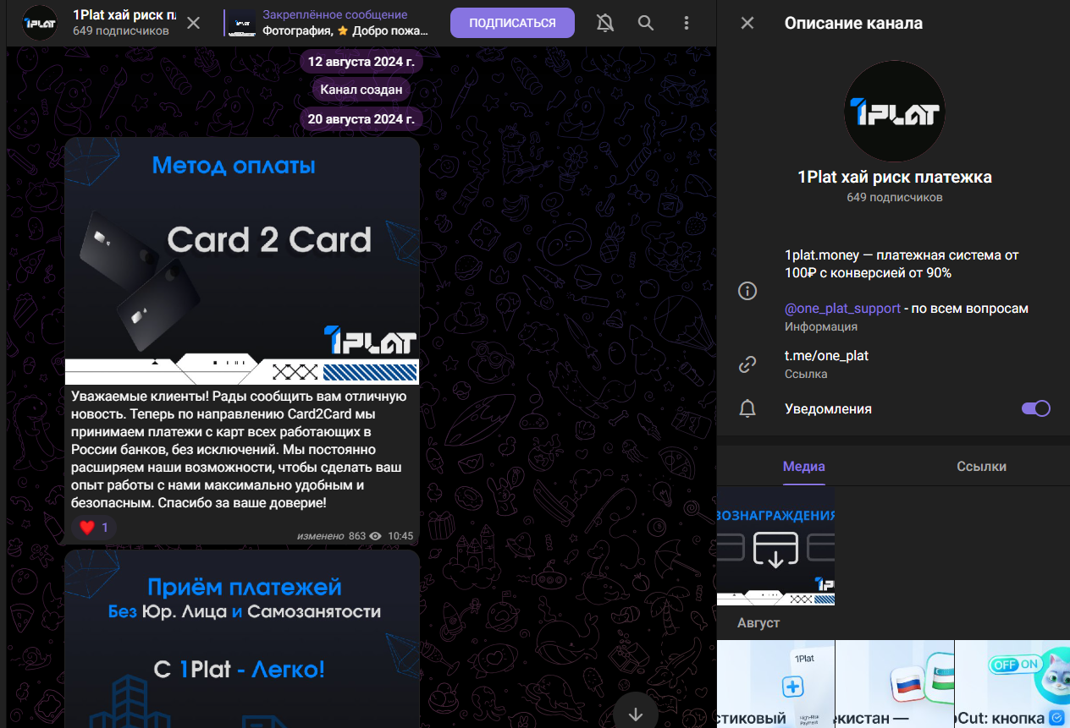The width and height of the screenshot is (1070, 728).
Task: Click the 649 подписчиков count in the channel description panel
Action: tap(895, 197)
